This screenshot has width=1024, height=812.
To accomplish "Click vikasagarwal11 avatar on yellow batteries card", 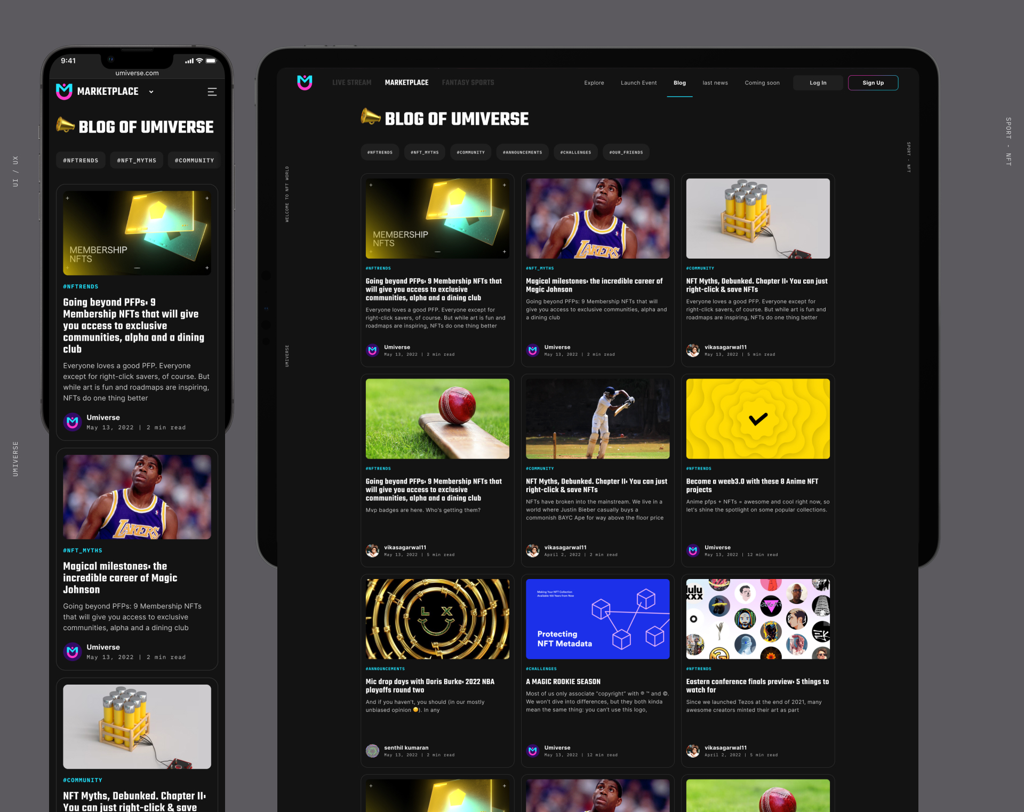I will [x=693, y=350].
